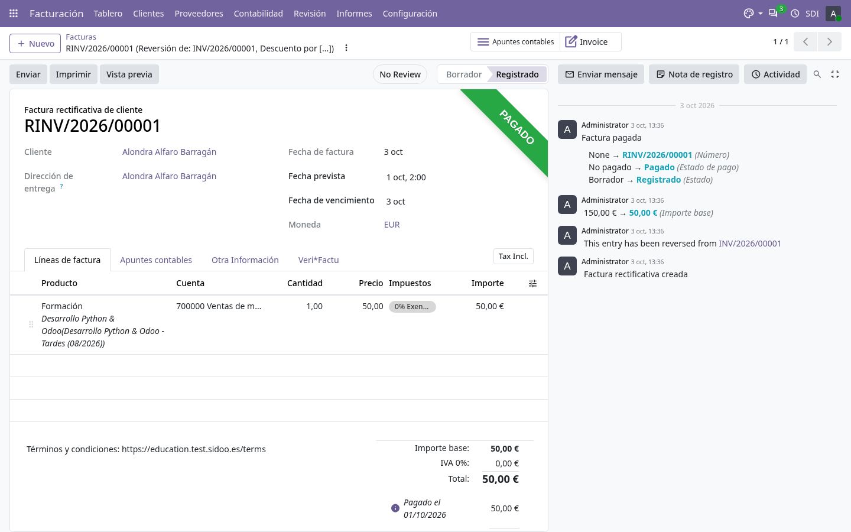Click Enviar mensaje in the chatter

[x=601, y=74]
